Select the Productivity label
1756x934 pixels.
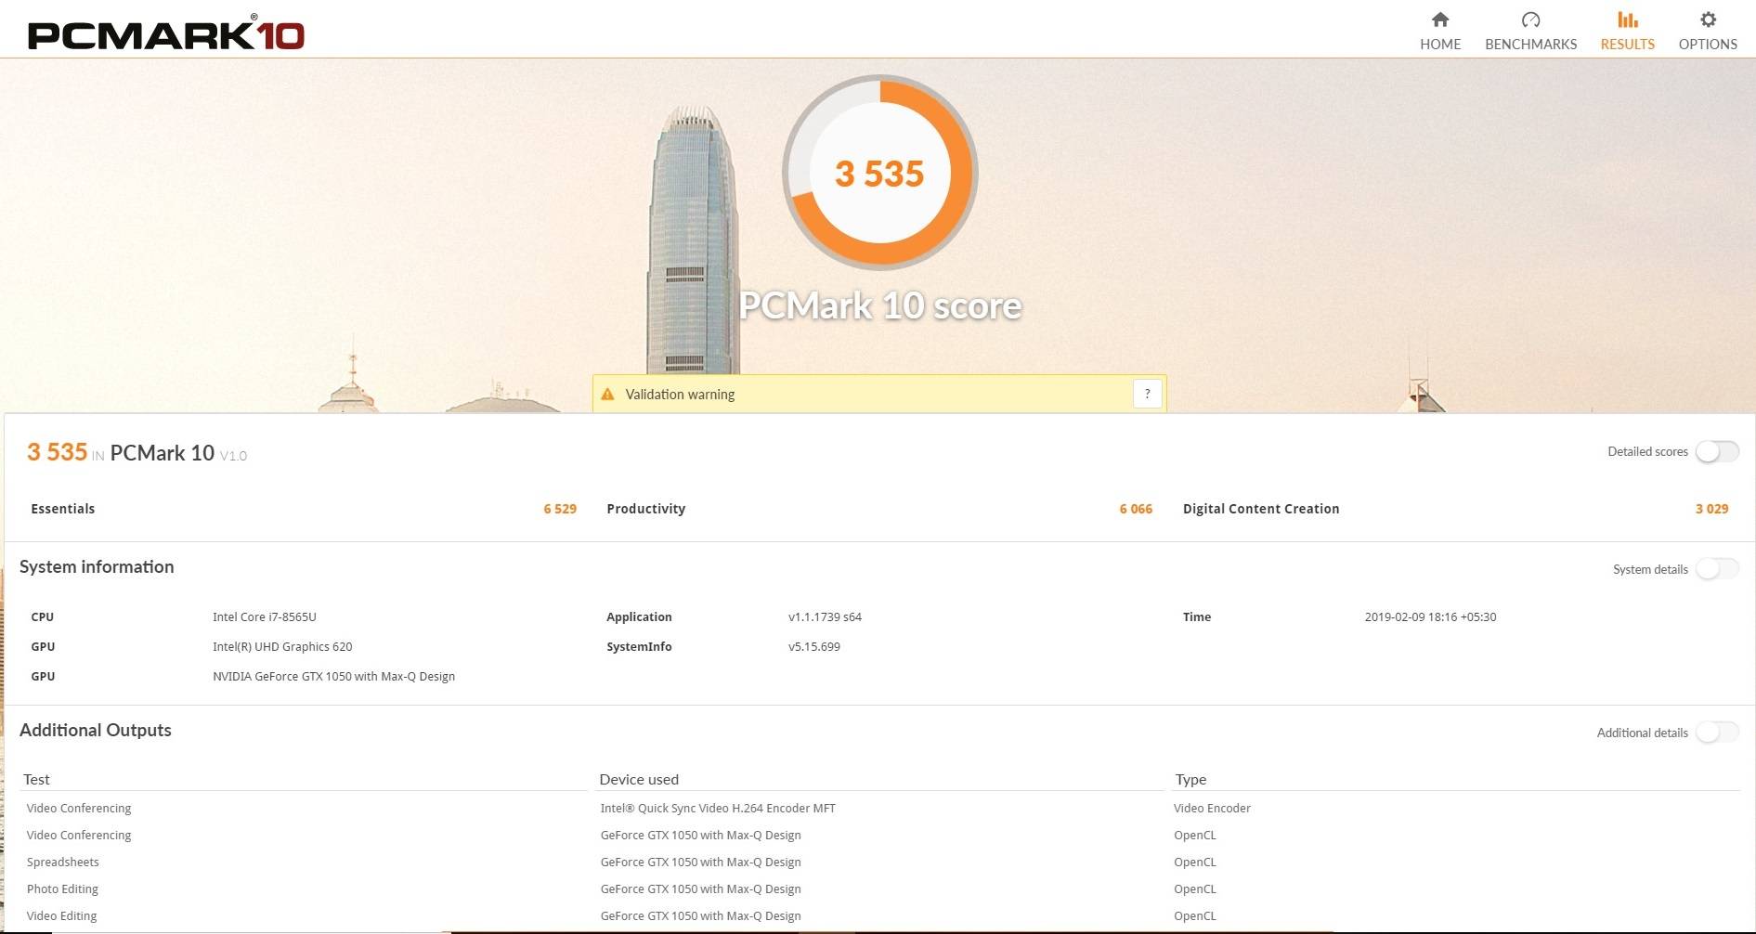coord(646,509)
